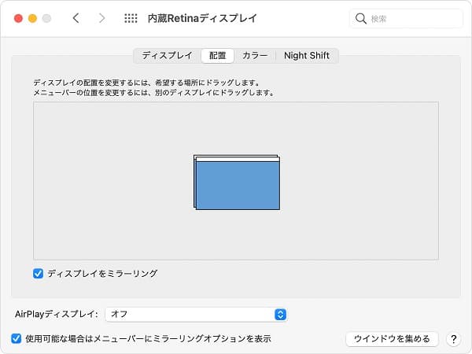
Task: Open the カラー tab
Action: click(255, 56)
